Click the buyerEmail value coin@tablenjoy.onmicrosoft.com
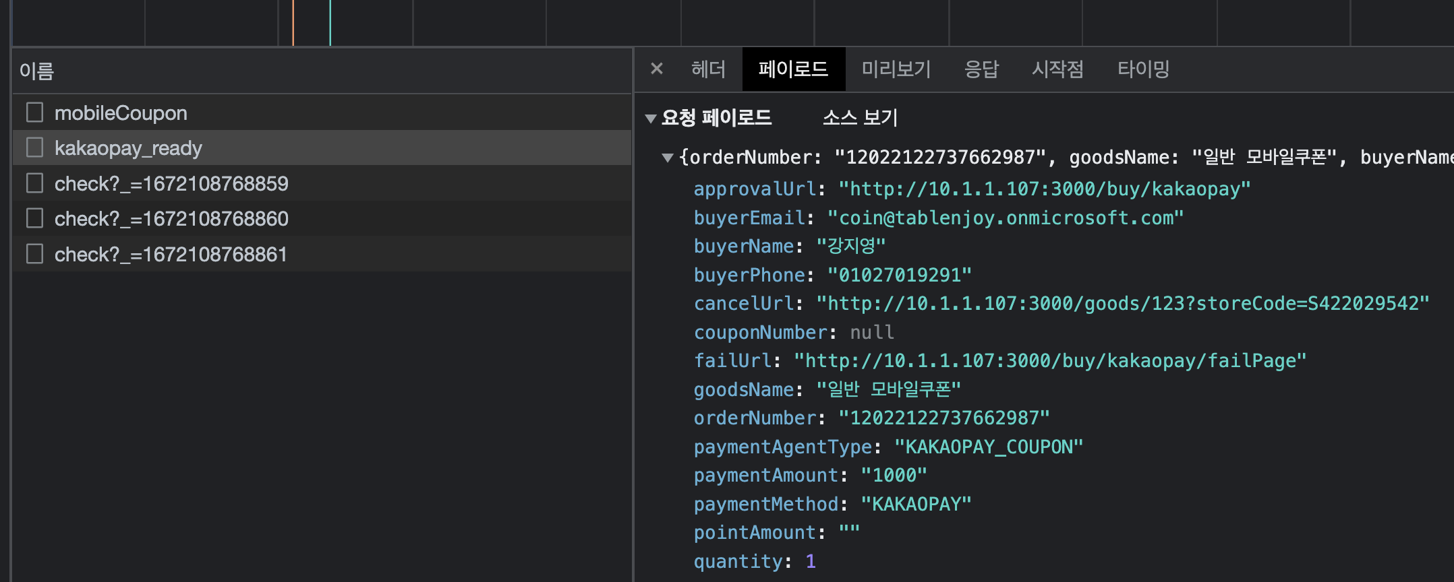1454x582 pixels. (x=1005, y=218)
